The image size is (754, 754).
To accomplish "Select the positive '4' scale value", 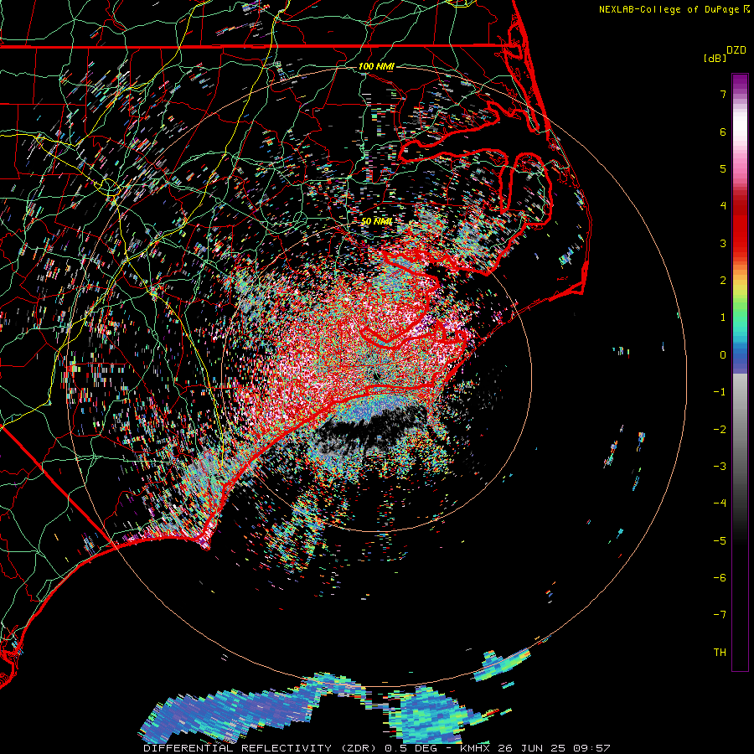I will pyautogui.click(x=723, y=206).
